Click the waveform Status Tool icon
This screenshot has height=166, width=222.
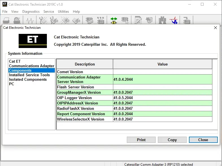(30, 20)
